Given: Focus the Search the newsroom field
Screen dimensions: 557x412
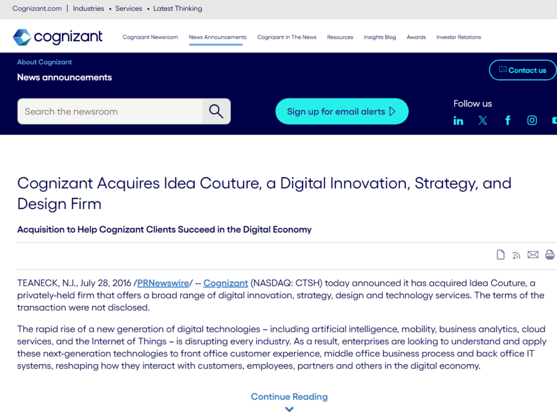Looking at the screenshot, I should click(110, 111).
